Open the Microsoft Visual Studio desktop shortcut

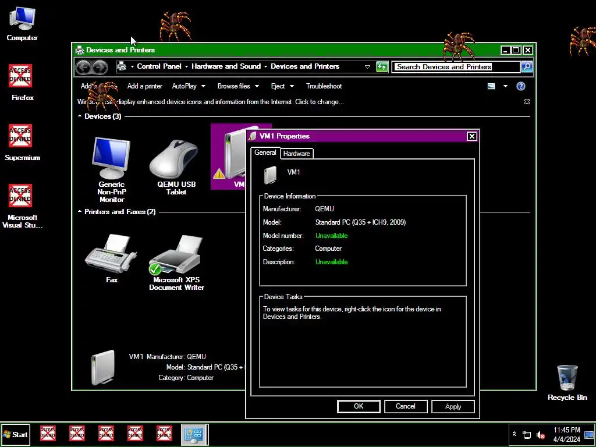coord(22,206)
